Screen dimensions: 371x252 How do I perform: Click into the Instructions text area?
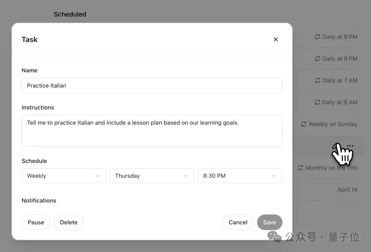tap(152, 131)
